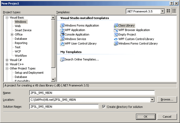Choose the WPF Browser Application icon

116,30
